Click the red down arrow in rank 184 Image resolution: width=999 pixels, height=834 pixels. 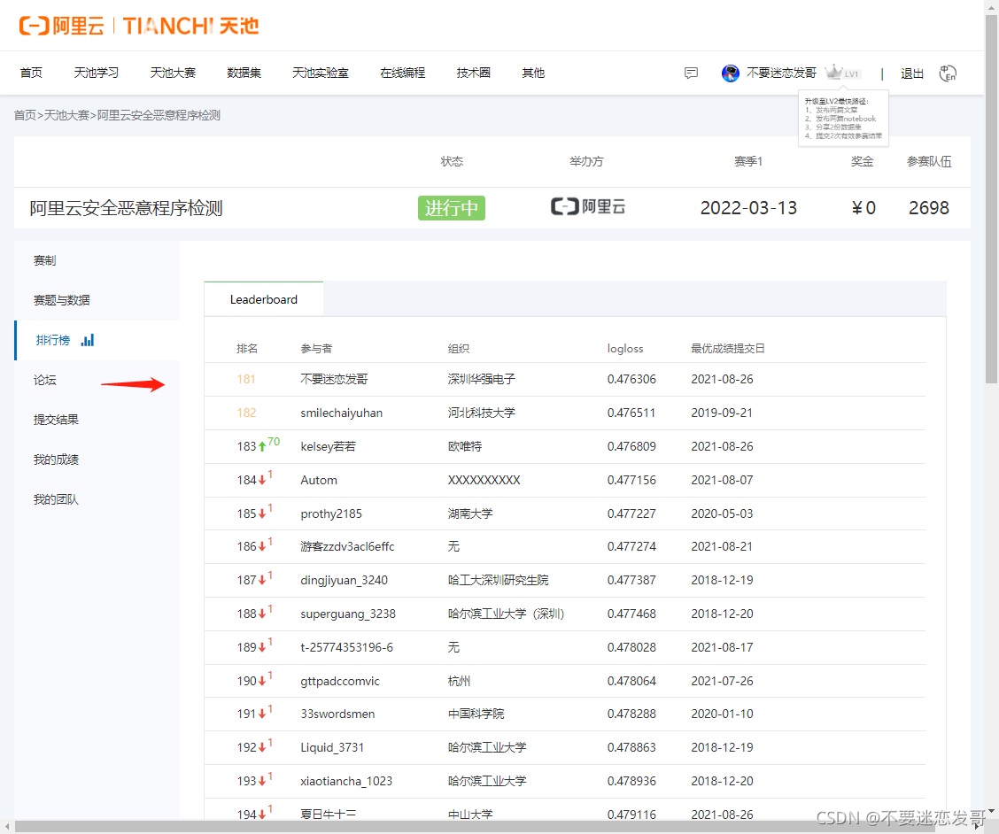click(x=262, y=481)
